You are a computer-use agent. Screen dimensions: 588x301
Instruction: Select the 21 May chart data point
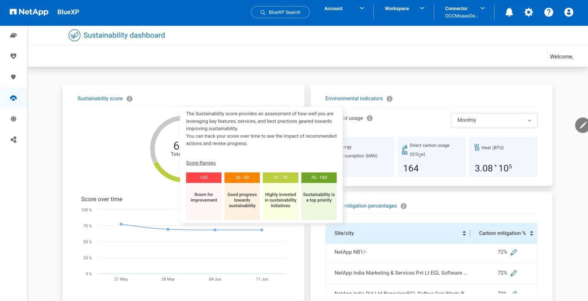(x=121, y=224)
